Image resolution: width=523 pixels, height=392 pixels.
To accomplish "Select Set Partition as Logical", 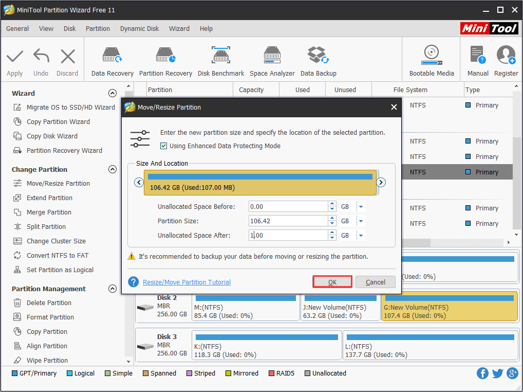I will click(x=53, y=270).
